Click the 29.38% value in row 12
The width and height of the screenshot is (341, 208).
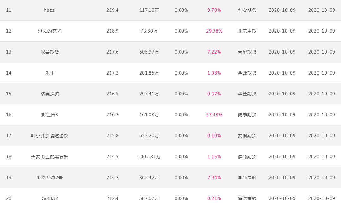coord(214,31)
